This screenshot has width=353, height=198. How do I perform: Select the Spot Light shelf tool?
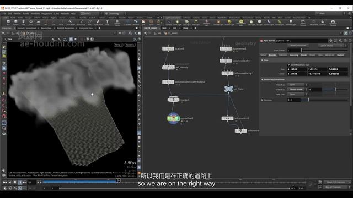(x=186, y=22)
